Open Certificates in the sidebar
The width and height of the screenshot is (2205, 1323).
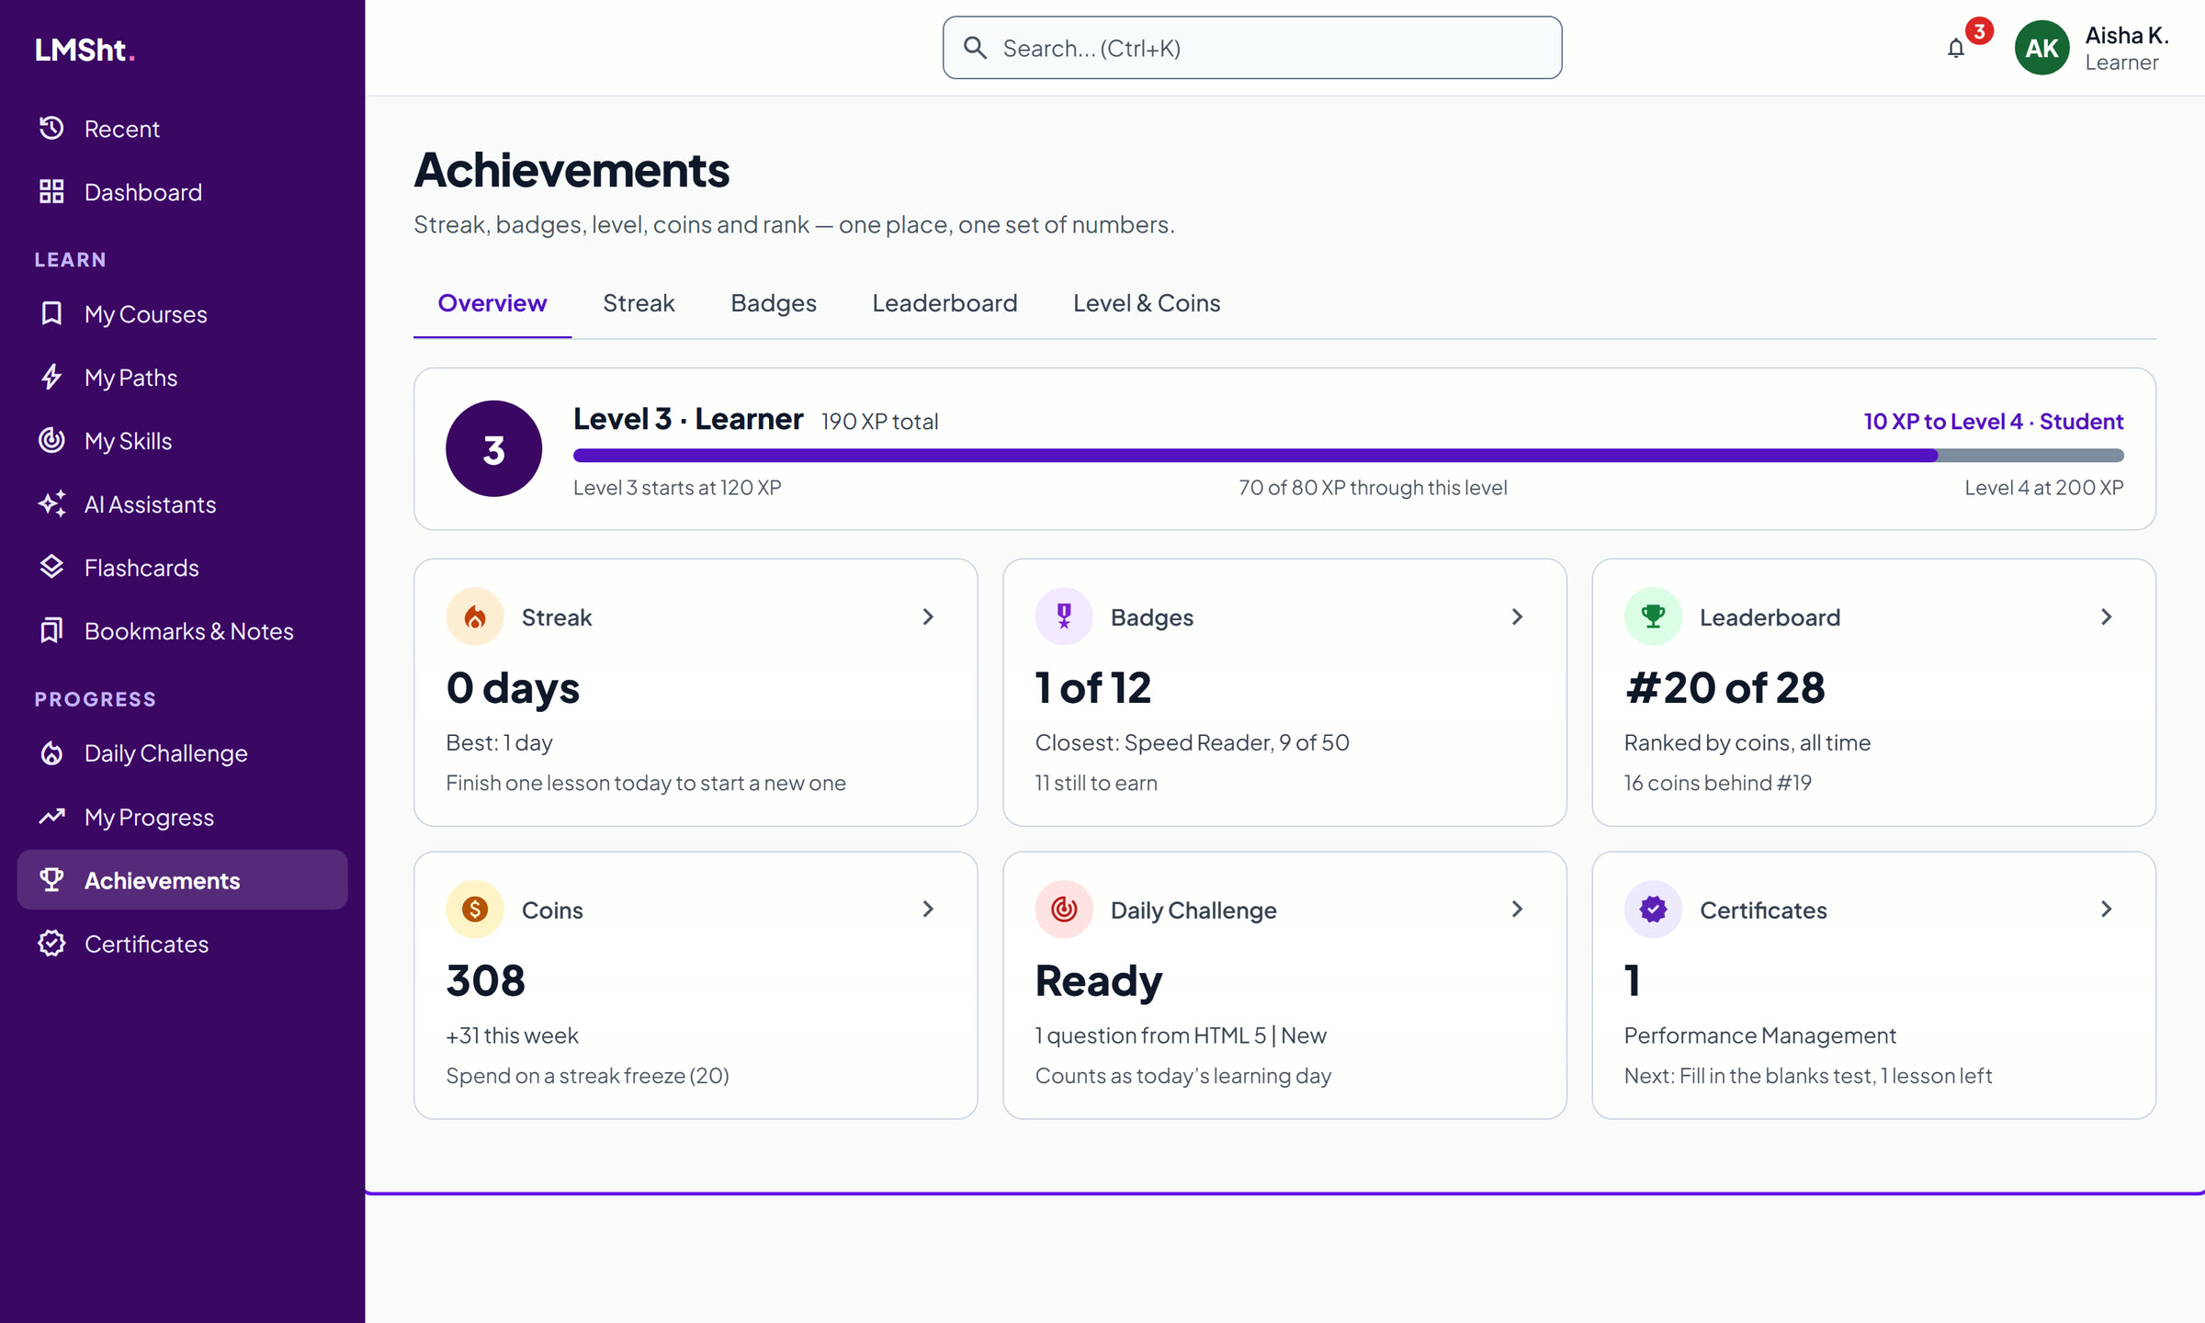point(182,944)
